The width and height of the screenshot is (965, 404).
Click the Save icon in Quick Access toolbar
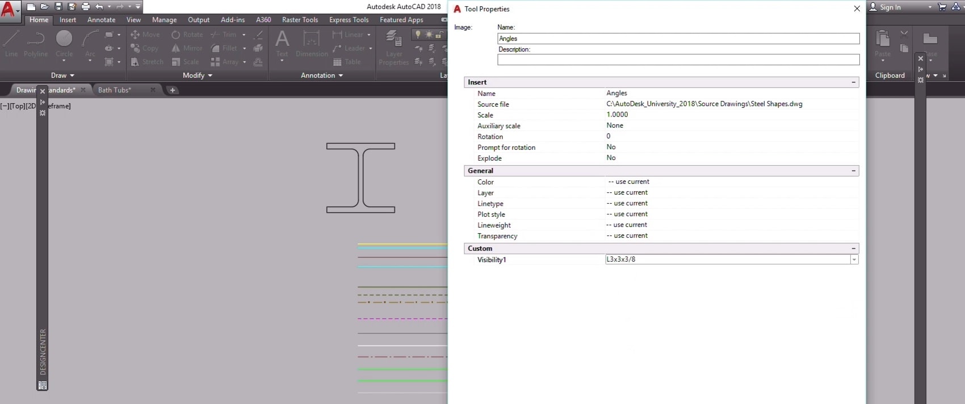coord(58,7)
